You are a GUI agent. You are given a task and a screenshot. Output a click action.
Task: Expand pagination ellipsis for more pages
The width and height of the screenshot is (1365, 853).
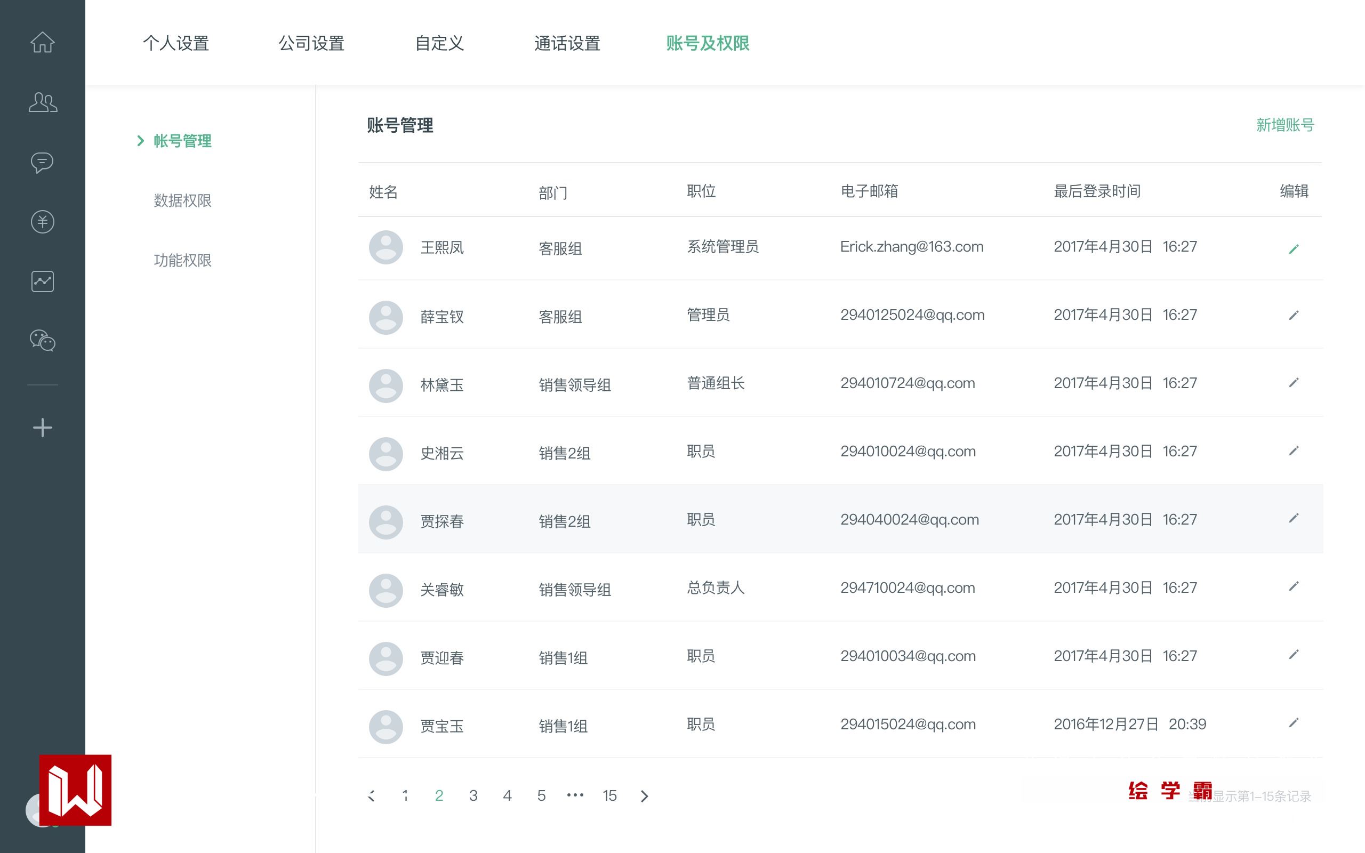coord(575,795)
